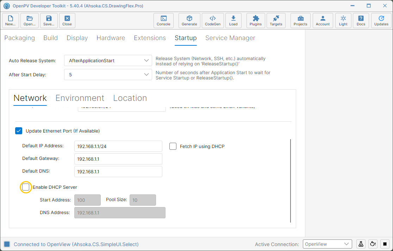Switch to the Build tab
Image resolution: width=393 pixels, height=251 pixels.
(51, 38)
